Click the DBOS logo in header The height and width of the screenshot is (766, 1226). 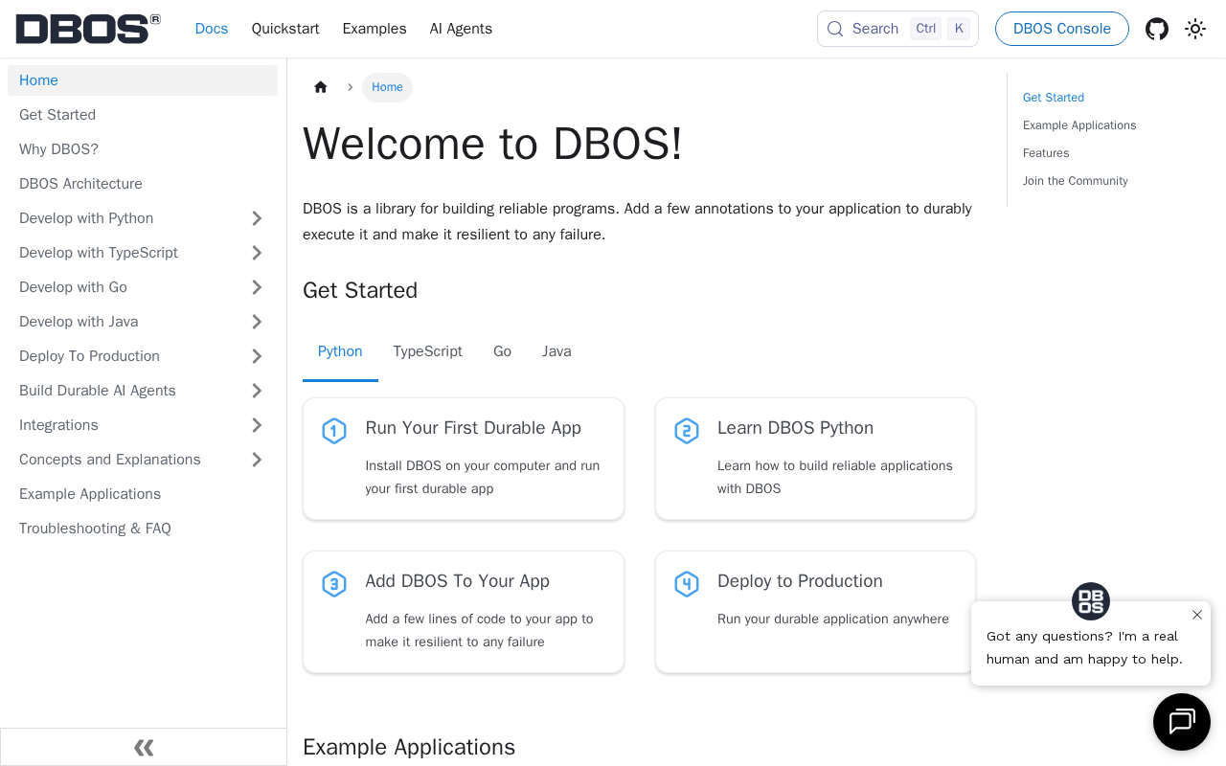coord(88,29)
